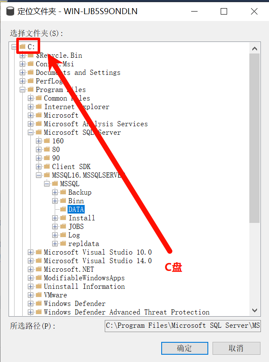Expand the Windows Defender Advanced Threat Protection folder
The height and width of the screenshot is (362, 269).
30,312
